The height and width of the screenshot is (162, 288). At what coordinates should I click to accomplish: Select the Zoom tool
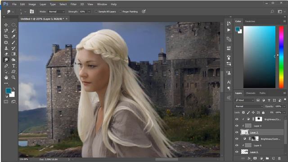[x=13, y=77]
